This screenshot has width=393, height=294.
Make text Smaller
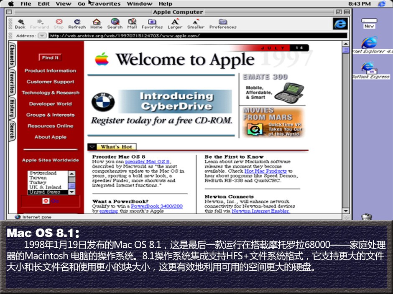click(196, 24)
